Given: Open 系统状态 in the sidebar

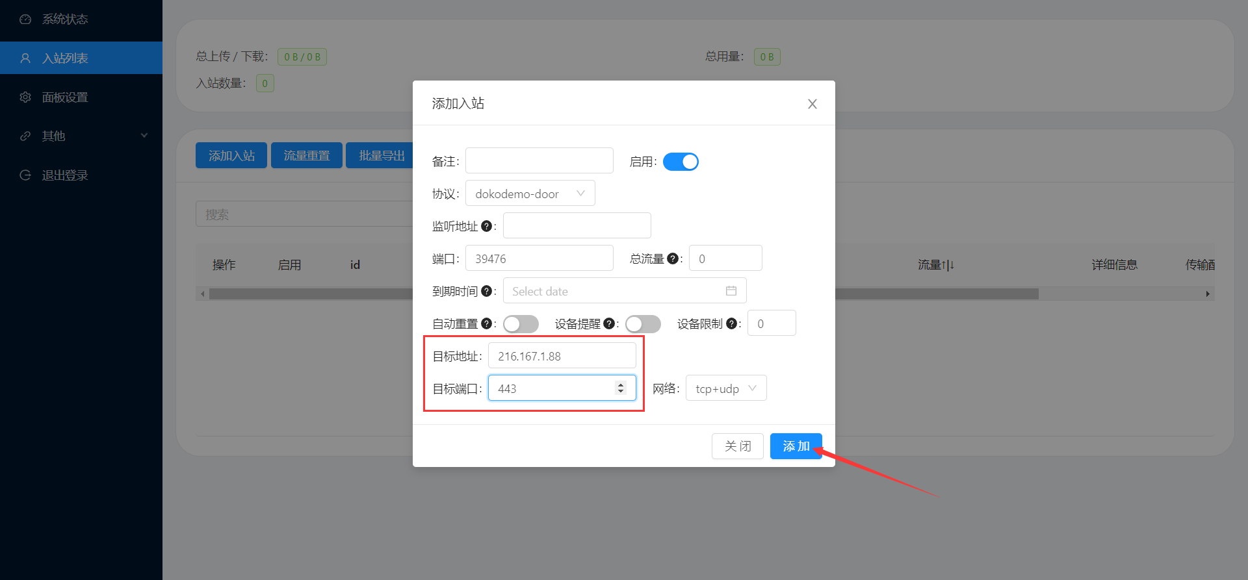Looking at the screenshot, I should (65, 19).
